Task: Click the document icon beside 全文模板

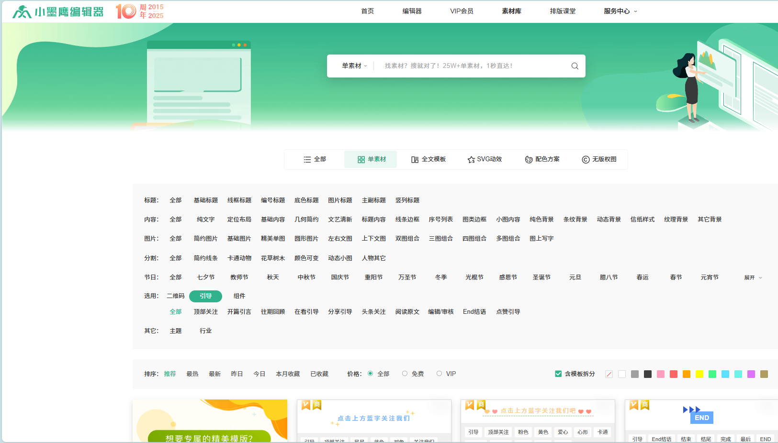Action: pyautogui.click(x=415, y=159)
